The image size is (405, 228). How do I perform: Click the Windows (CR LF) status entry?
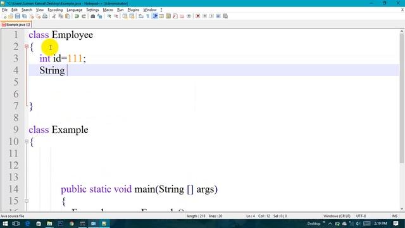pyautogui.click(x=337, y=216)
